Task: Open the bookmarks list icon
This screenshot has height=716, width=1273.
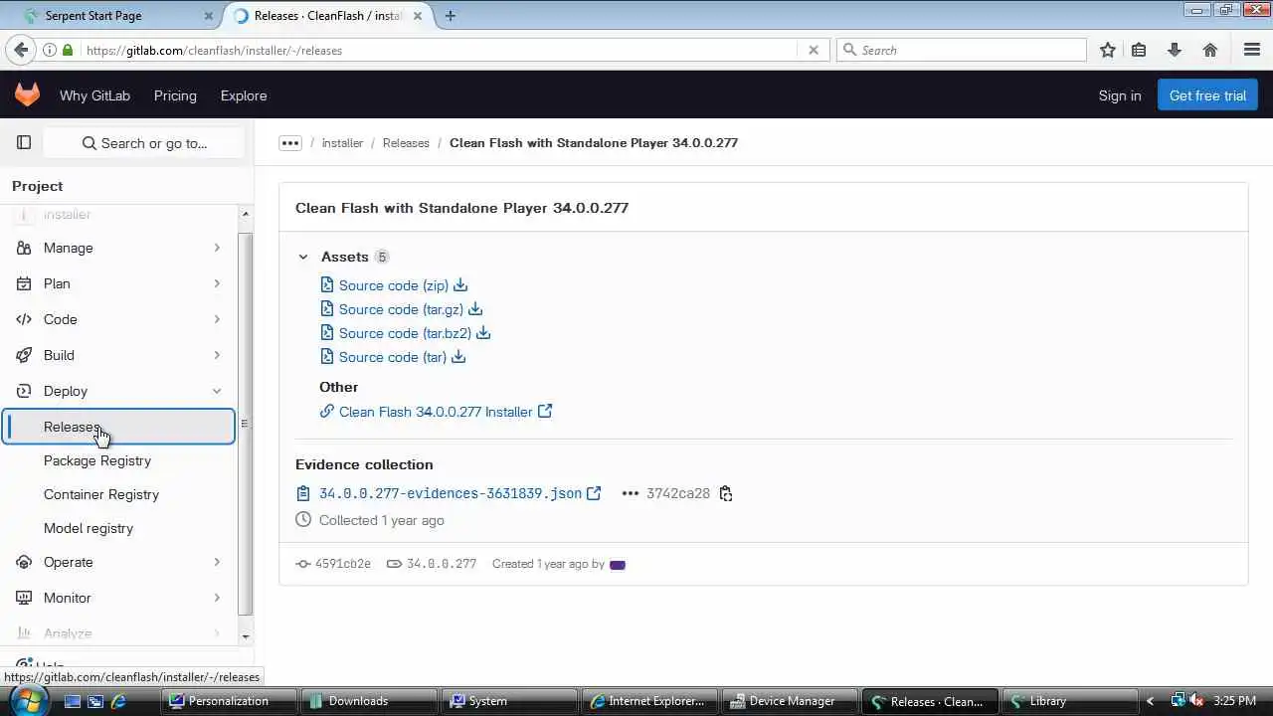Action: coord(1139,50)
